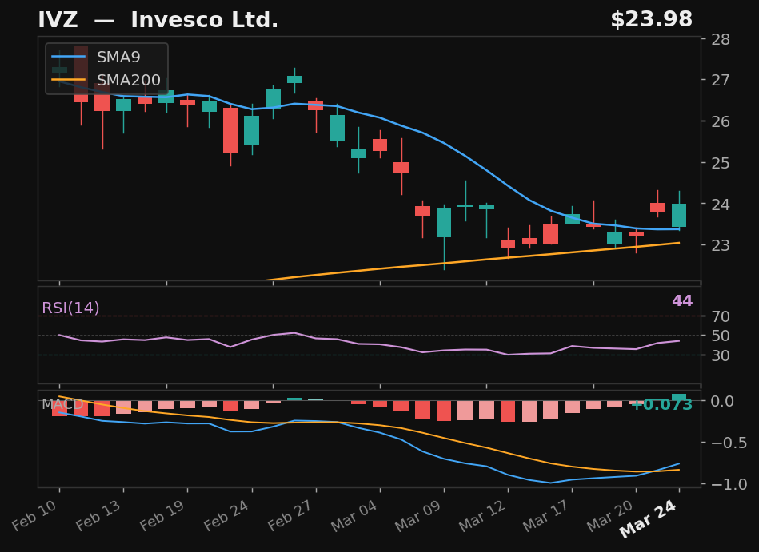Click the 30 oversold dashed line label
The image size is (759, 552).
[x=720, y=357]
